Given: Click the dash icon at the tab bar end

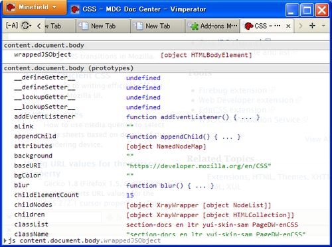Looking at the screenshot, I should (323, 26).
